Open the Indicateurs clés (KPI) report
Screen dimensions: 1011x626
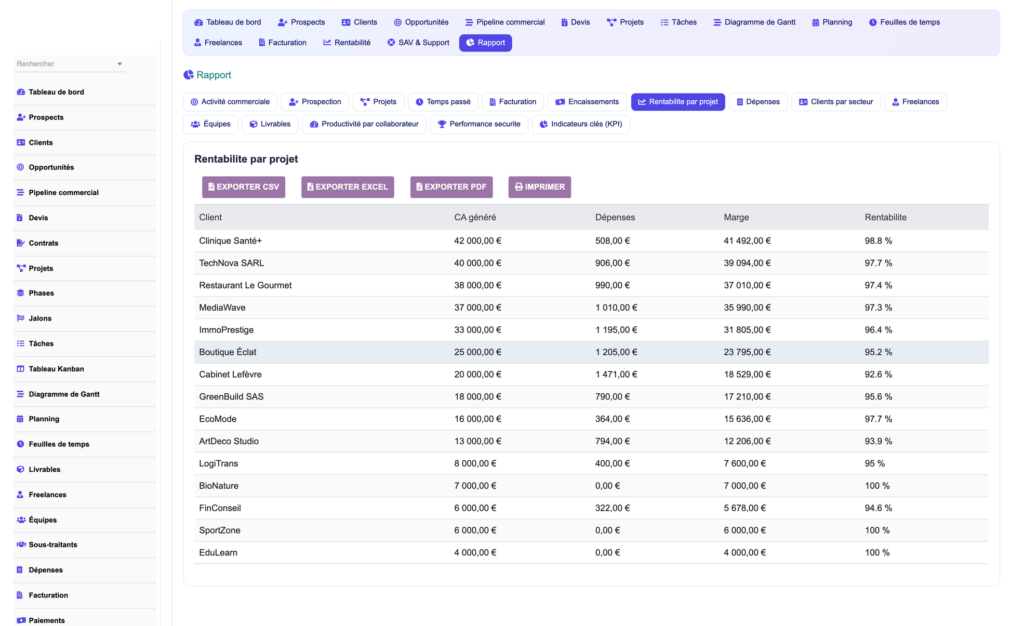(581, 124)
